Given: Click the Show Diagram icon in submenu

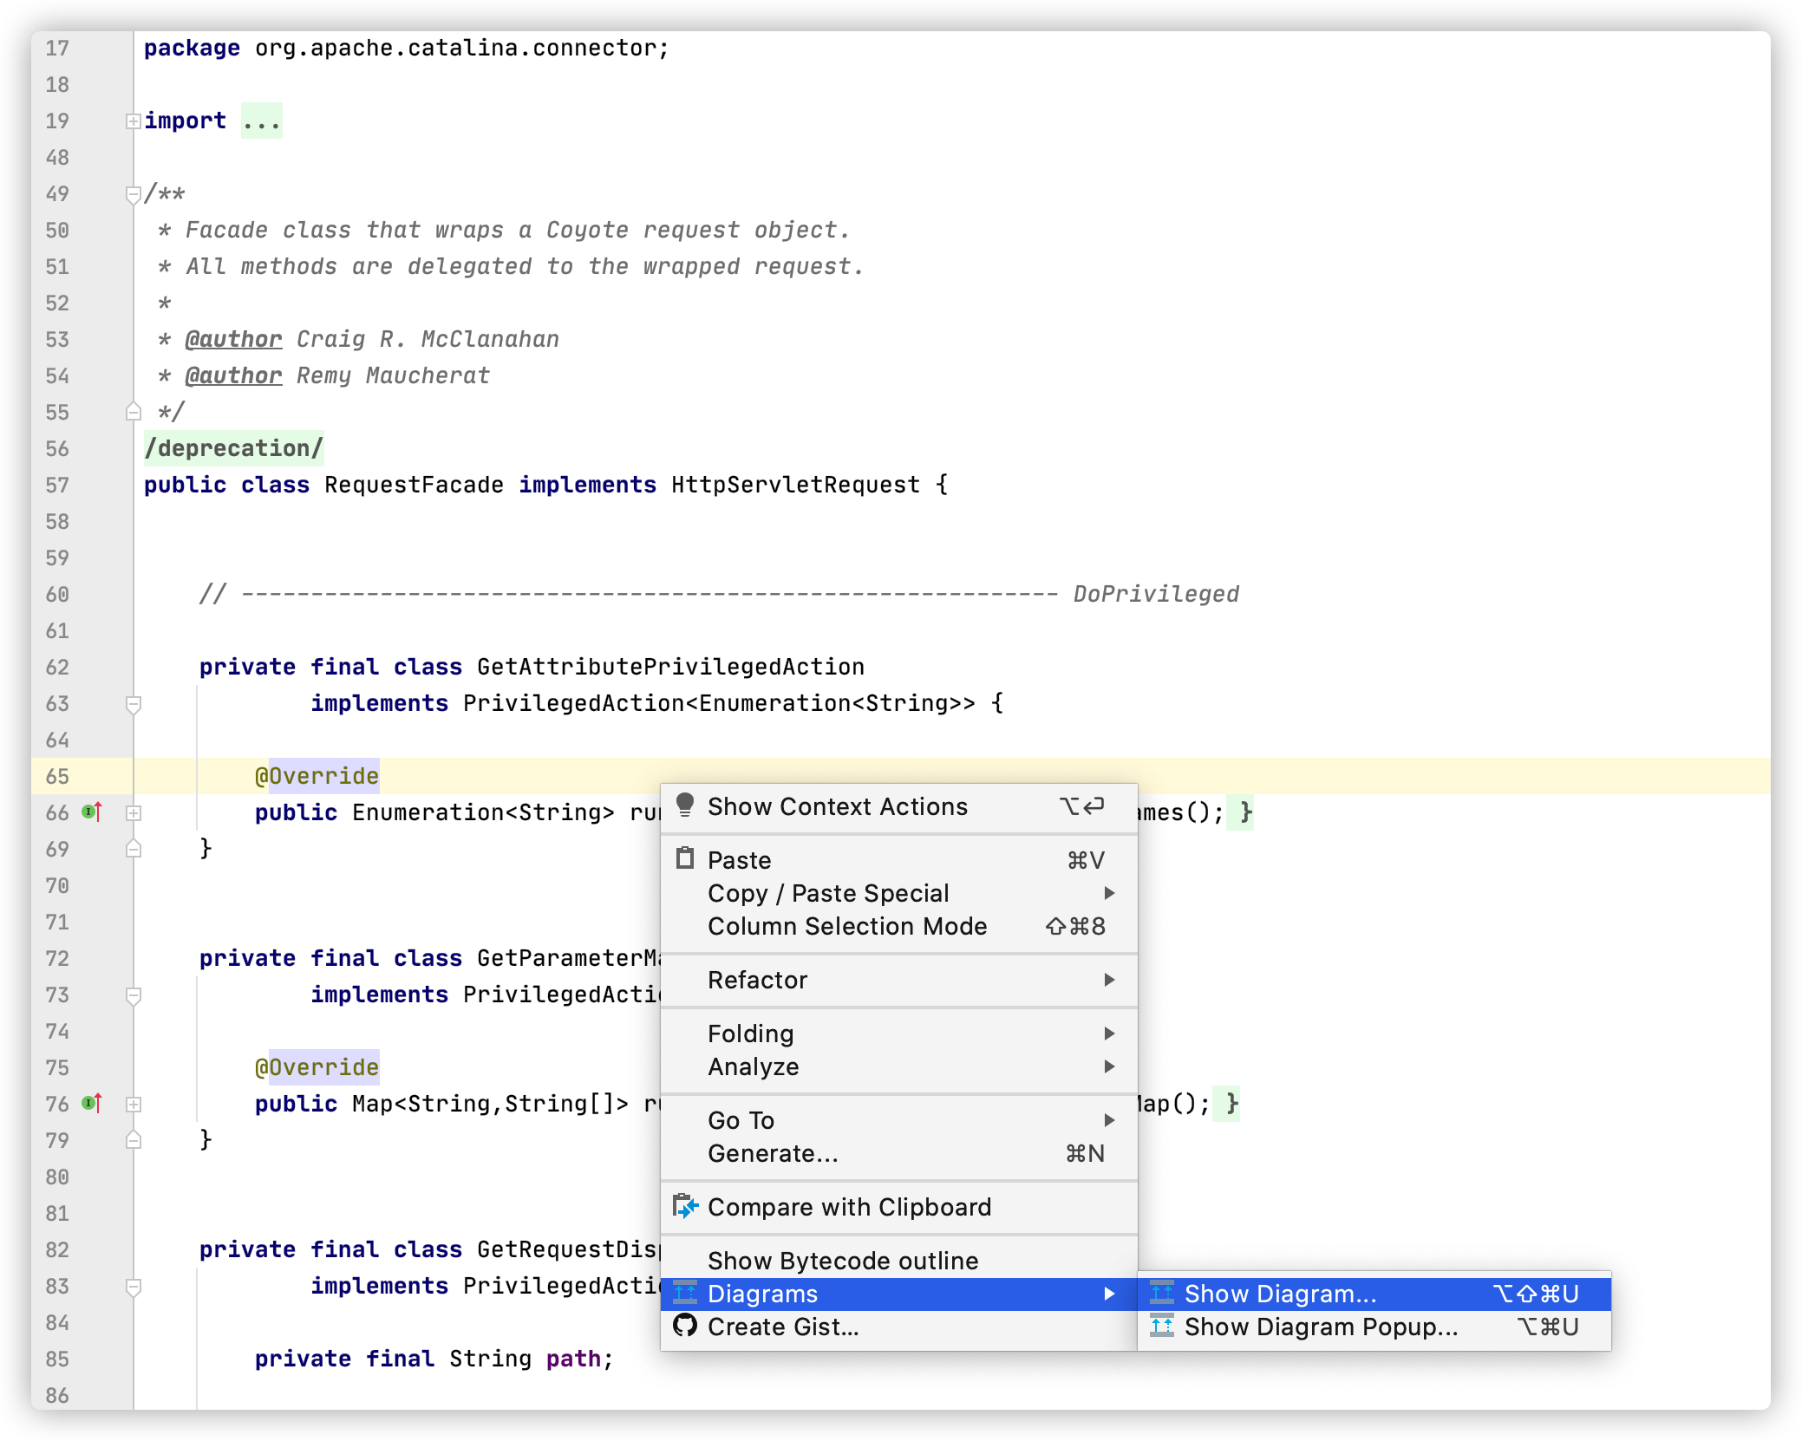Looking at the screenshot, I should click(1162, 1293).
